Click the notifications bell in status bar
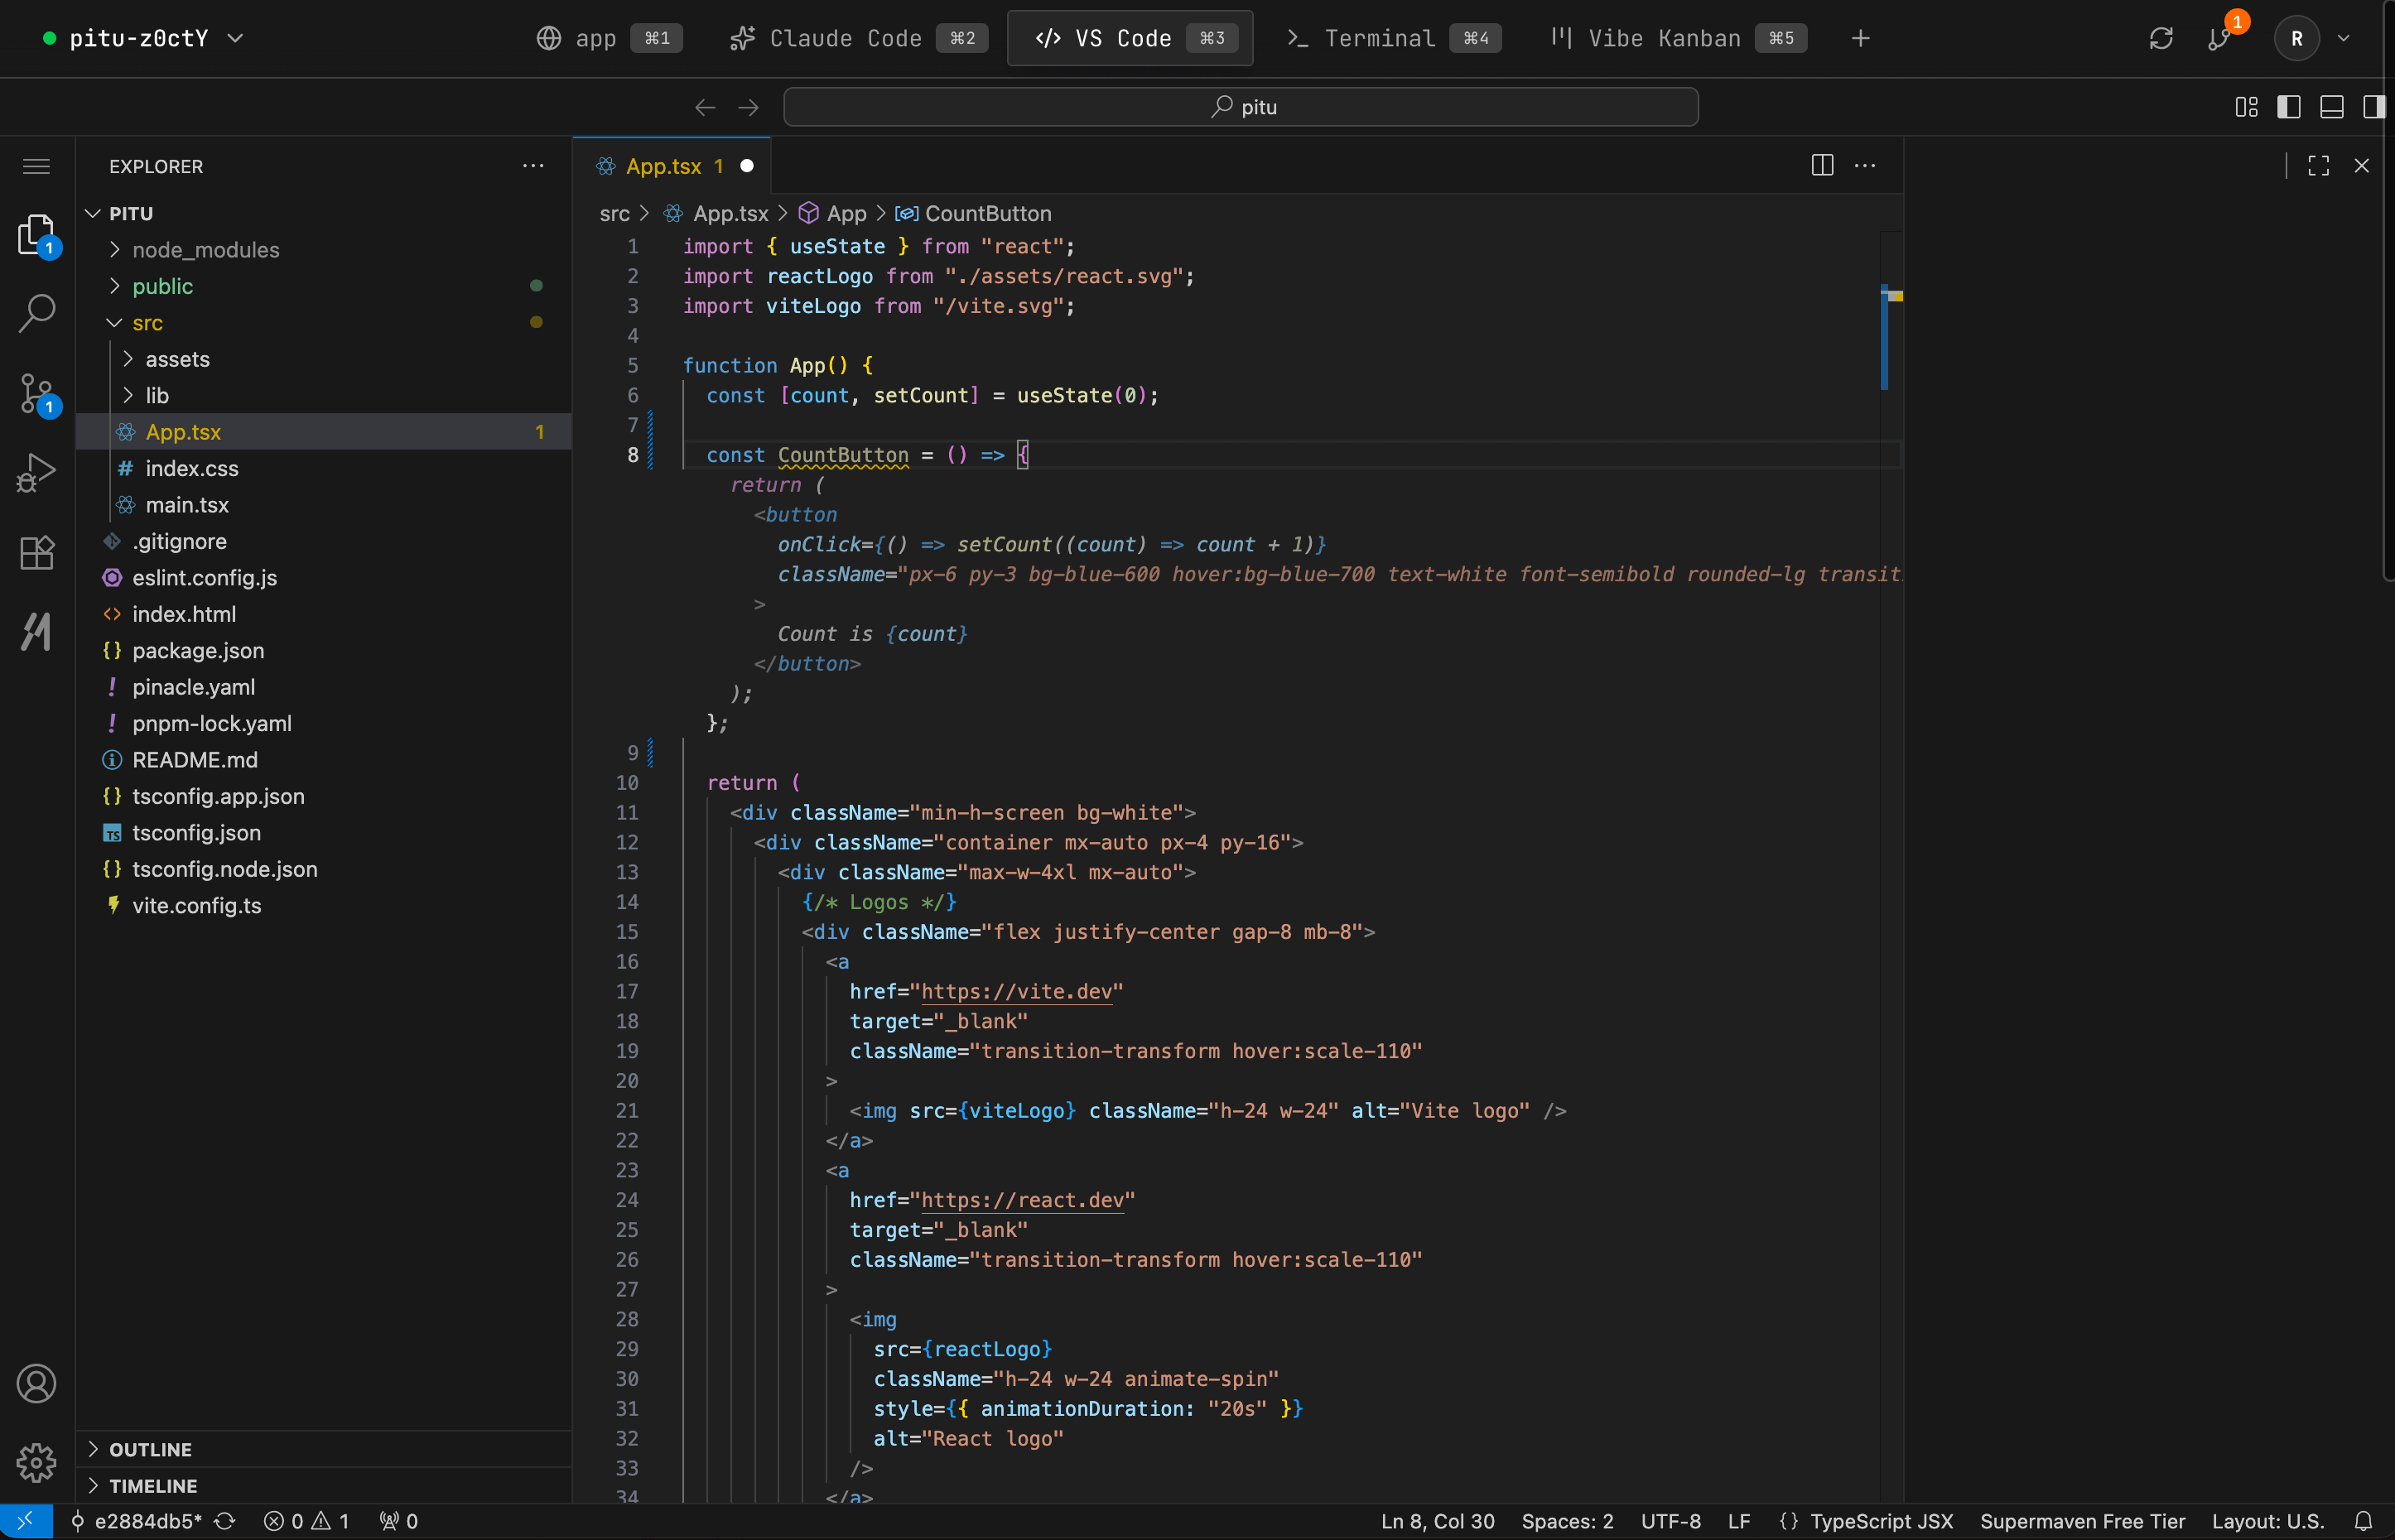 (2363, 1521)
